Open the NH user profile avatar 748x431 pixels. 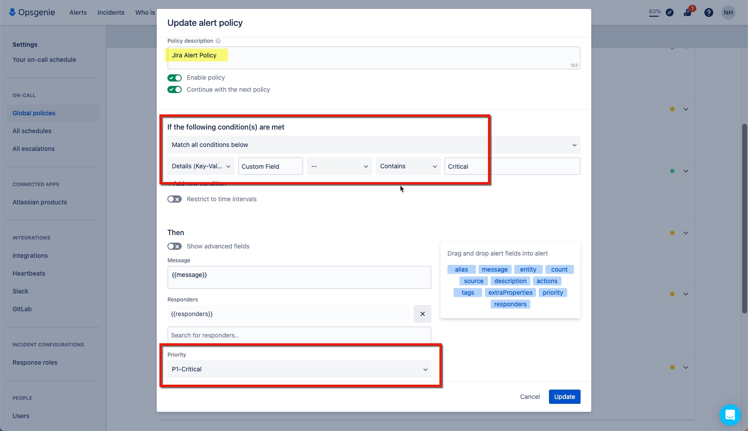point(728,12)
